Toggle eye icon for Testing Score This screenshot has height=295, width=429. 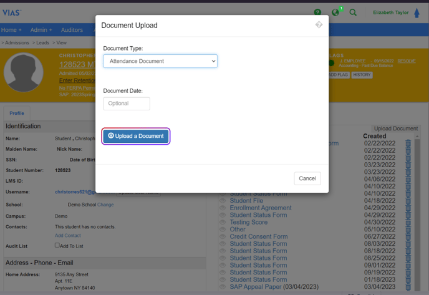click(223, 222)
